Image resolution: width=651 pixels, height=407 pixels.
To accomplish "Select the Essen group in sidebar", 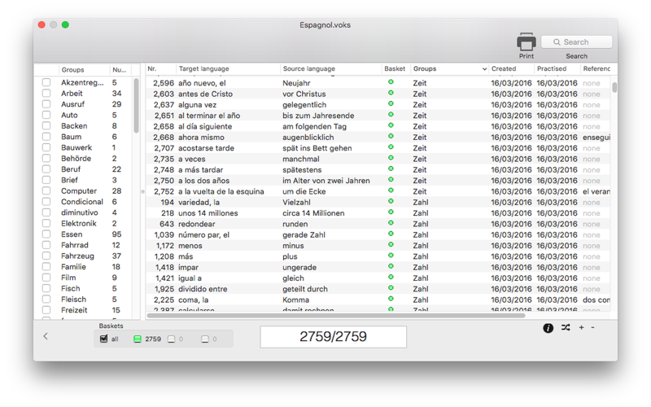I will (x=72, y=234).
